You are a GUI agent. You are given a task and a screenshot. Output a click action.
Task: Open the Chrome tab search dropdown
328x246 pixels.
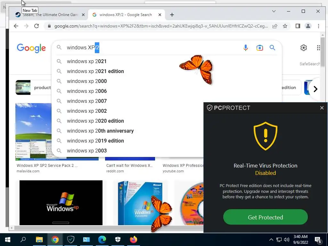pos(274,11)
